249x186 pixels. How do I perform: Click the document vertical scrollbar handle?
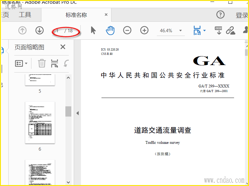click(x=246, y=52)
